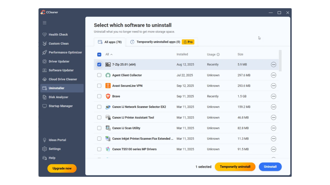
Task: Click the app list vertical scrollbar
Action: pyautogui.click(x=280, y=61)
